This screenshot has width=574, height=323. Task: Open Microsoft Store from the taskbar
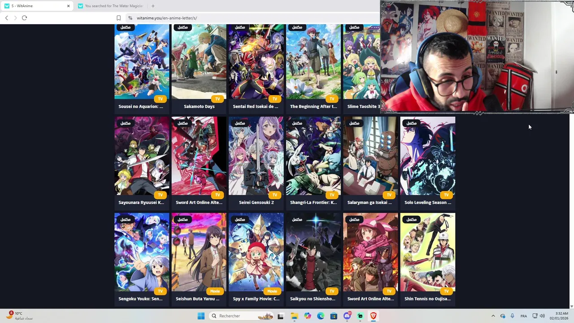[x=334, y=316]
